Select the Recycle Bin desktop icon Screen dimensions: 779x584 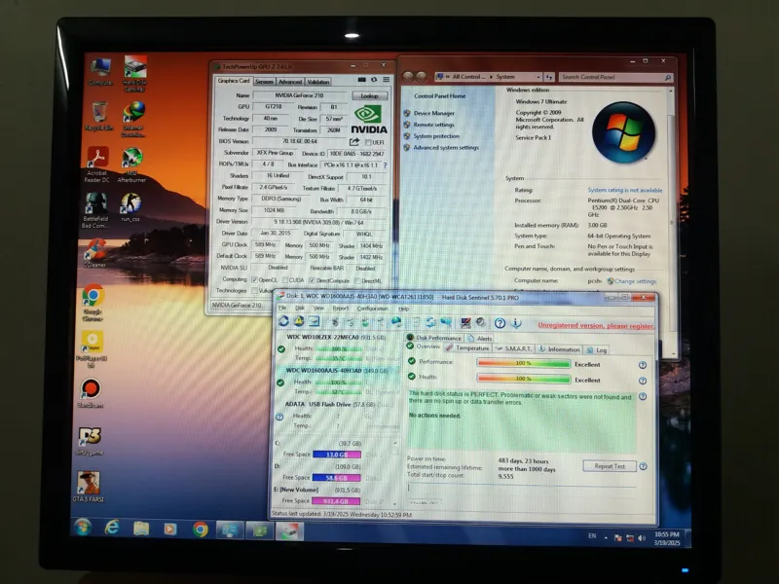(x=99, y=116)
